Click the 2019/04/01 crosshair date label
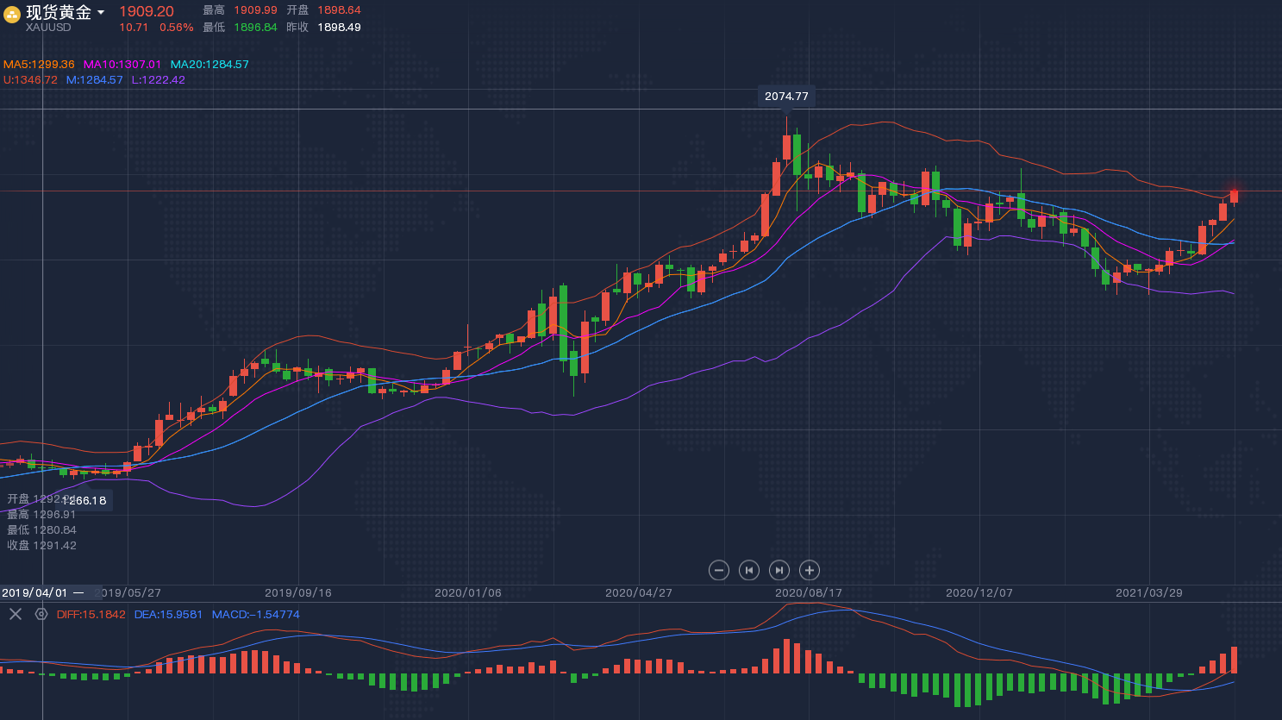 click(34, 593)
